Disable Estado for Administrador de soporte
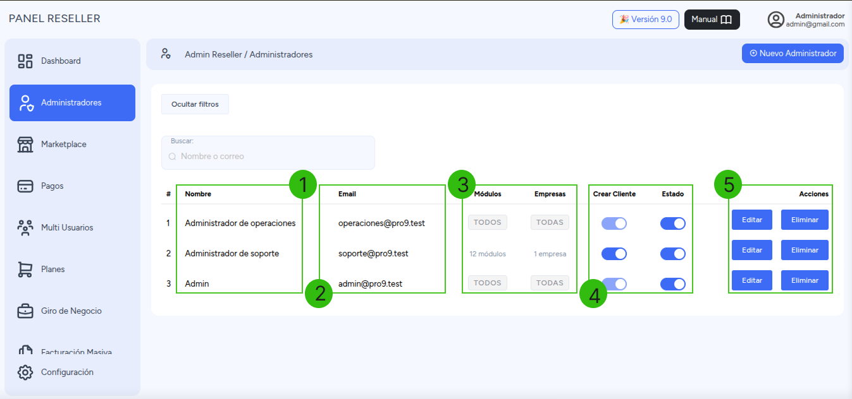This screenshot has width=852, height=399. 673,254
